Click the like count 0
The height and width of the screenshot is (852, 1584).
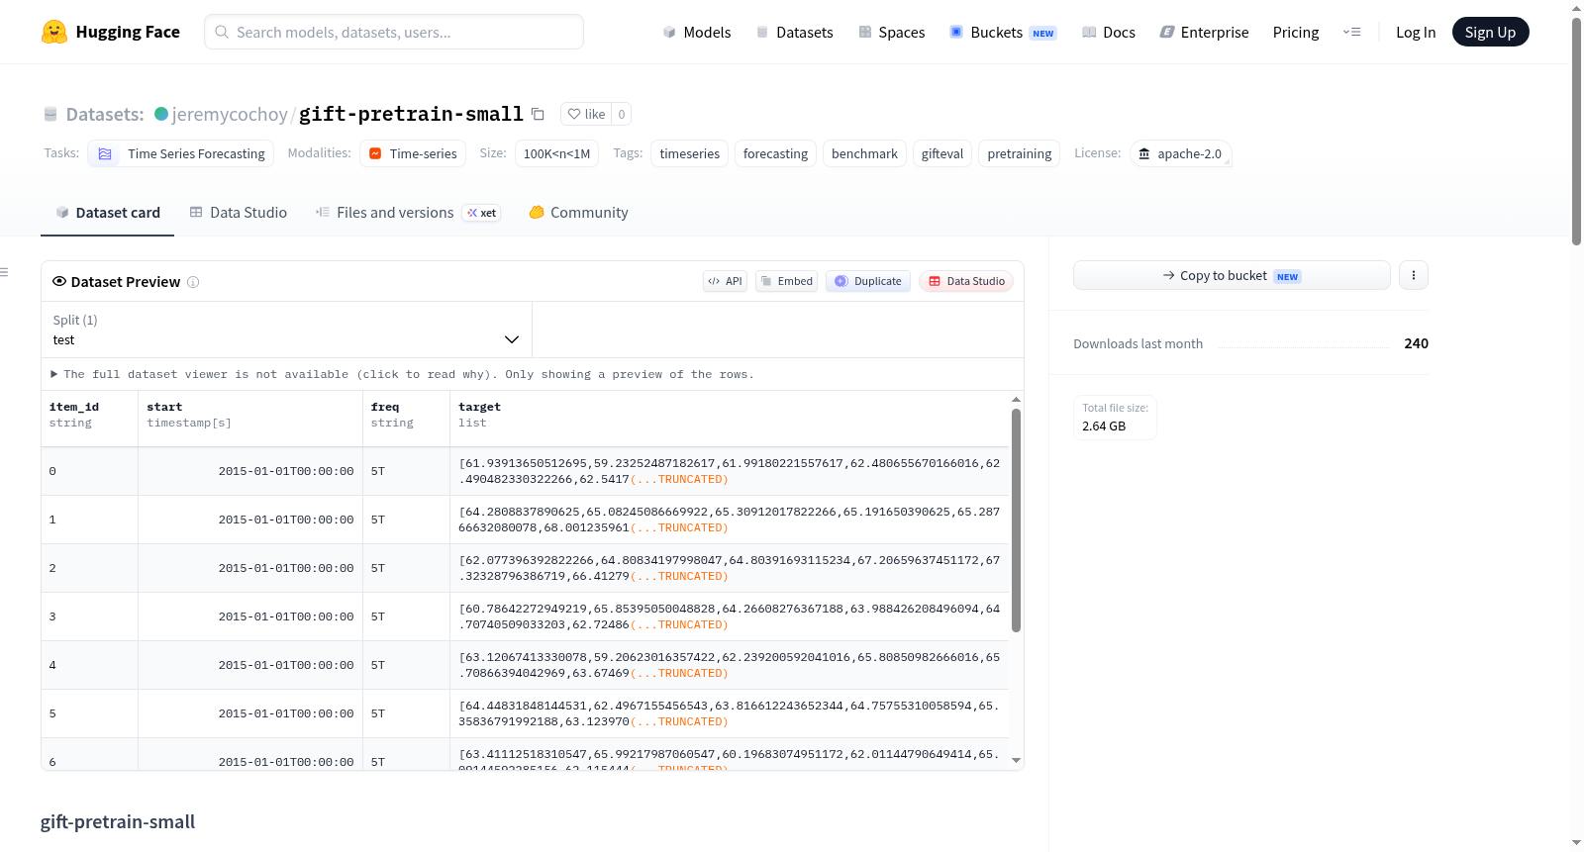(x=622, y=114)
